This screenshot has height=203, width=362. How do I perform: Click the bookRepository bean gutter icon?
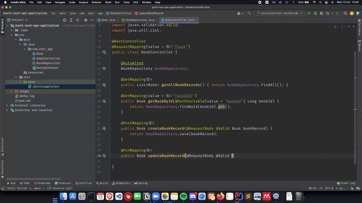pyautogui.click(x=104, y=69)
